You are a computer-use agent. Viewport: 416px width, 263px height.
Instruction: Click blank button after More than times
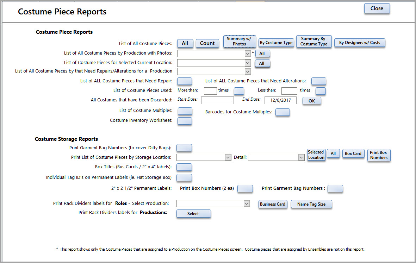tap(239, 91)
